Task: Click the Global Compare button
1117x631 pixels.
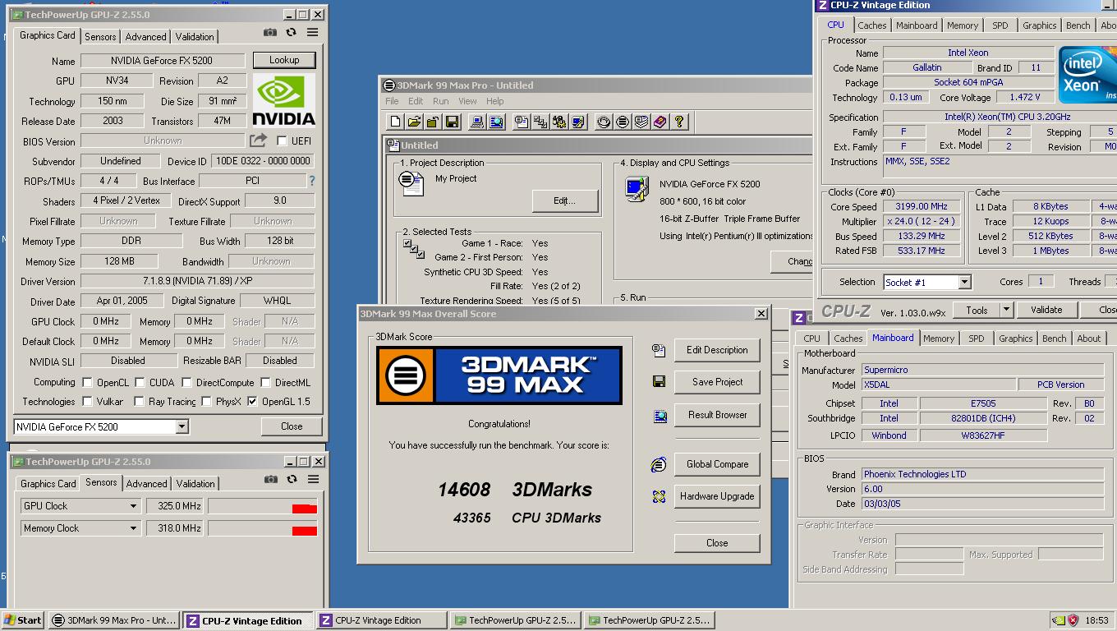Action: tap(717, 464)
